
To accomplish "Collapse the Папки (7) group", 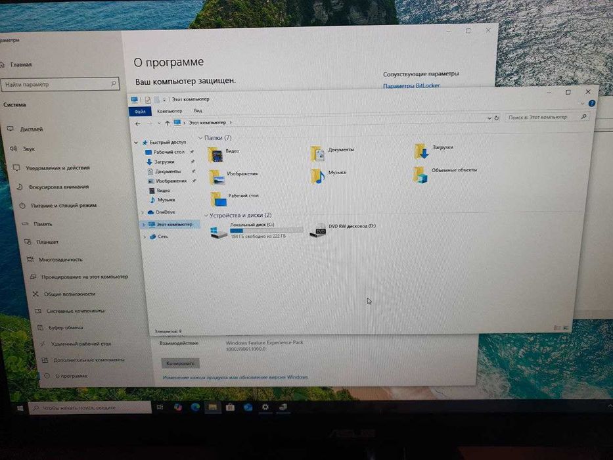I will (x=200, y=138).
